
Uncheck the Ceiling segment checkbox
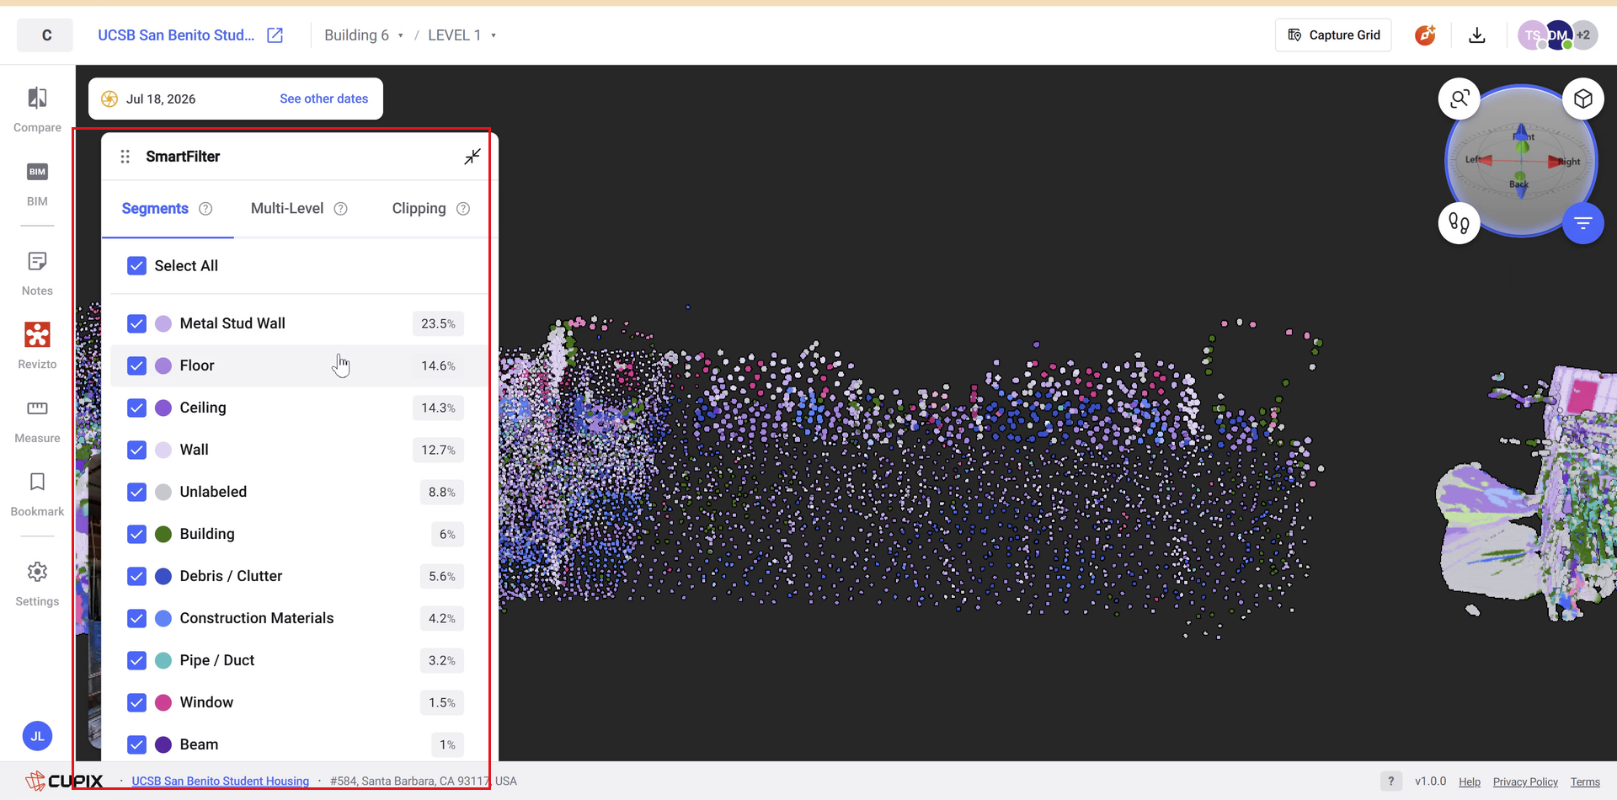coord(136,408)
